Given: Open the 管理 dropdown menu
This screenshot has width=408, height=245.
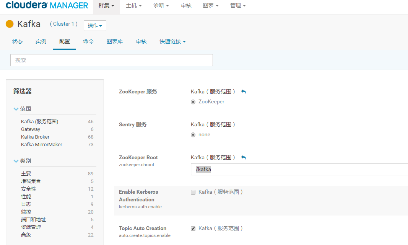Looking at the screenshot, I should [x=238, y=5].
